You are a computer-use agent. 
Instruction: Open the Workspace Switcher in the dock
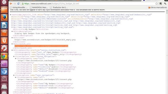4,79
